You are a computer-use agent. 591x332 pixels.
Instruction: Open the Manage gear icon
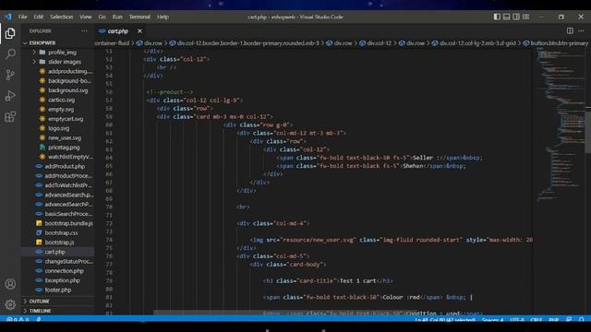[10, 304]
